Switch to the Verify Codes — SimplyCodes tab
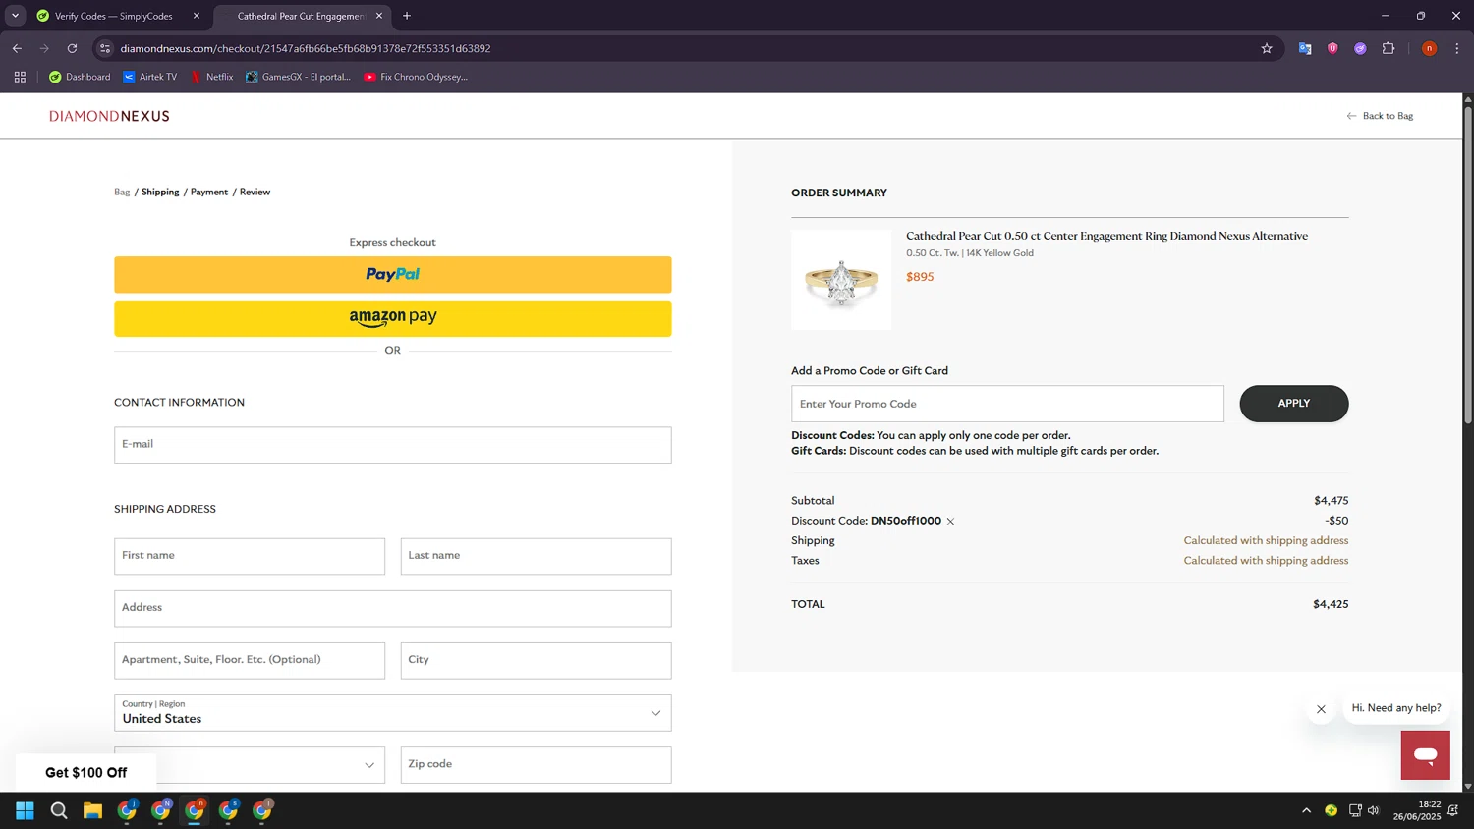 tap(113, 16)
